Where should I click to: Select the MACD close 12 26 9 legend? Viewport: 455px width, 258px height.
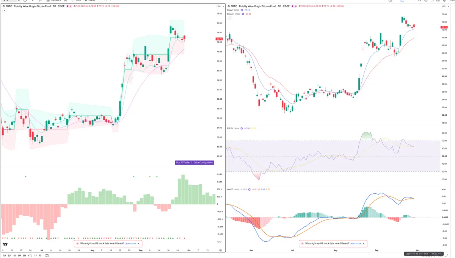point(237,189)
